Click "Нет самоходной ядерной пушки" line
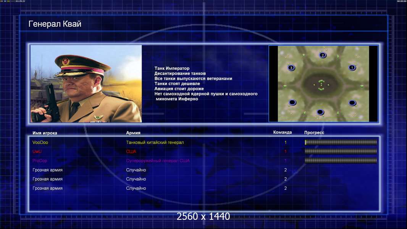Screen dimensions: 407x229 (x=206, y=94)
